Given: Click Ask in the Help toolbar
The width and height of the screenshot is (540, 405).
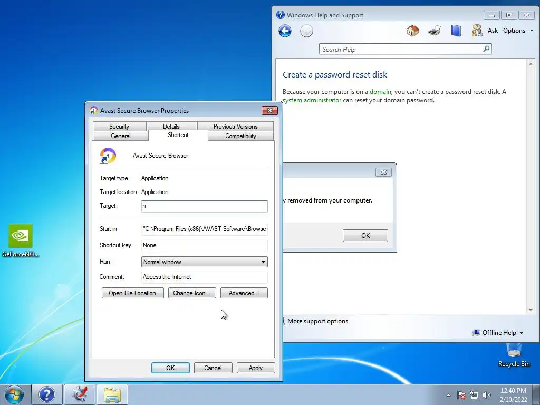Looking at the screenshot, I should (x=493, y=31).
